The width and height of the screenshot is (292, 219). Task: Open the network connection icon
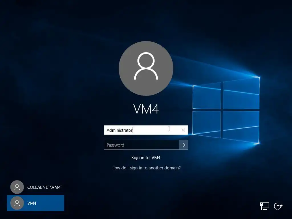pos(265,206)
